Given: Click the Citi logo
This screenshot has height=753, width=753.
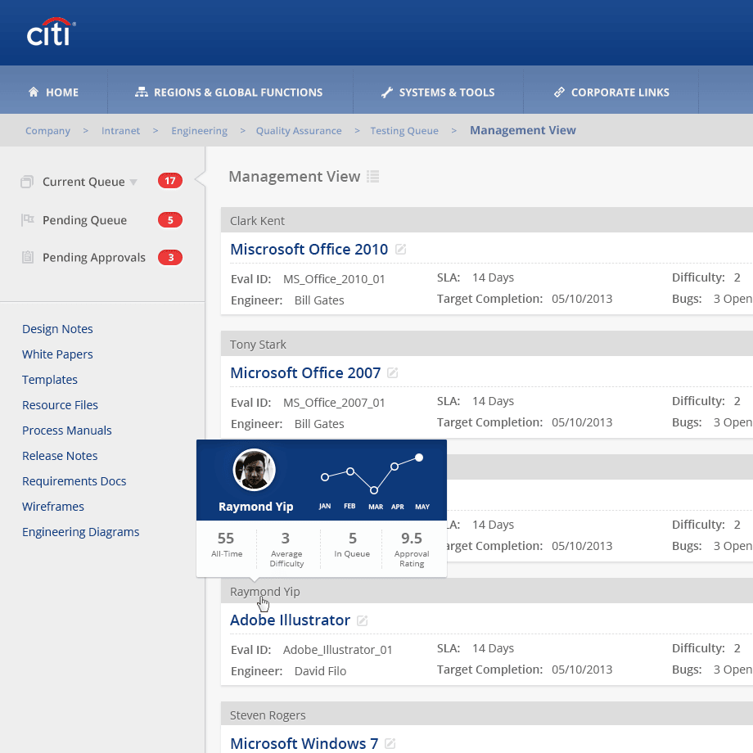Looking at the screenshot, I should [x=51, y=32].
